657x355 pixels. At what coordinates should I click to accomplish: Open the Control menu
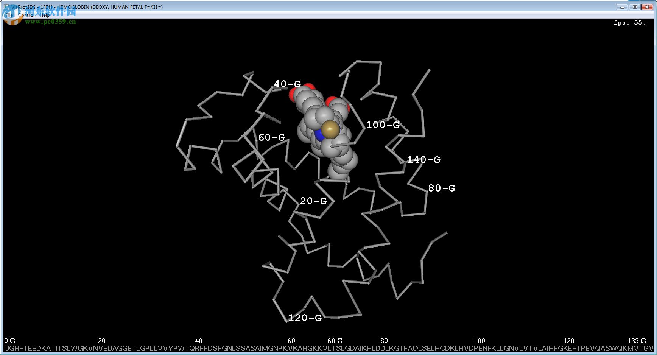click(26, 15)
